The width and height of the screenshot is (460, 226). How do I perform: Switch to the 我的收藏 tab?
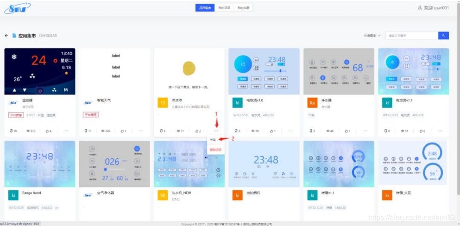point(243,8)
